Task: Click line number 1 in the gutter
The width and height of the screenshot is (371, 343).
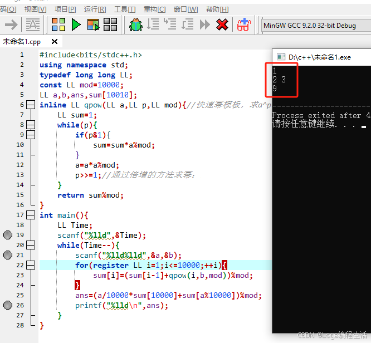Action: [x=22, y=55]
